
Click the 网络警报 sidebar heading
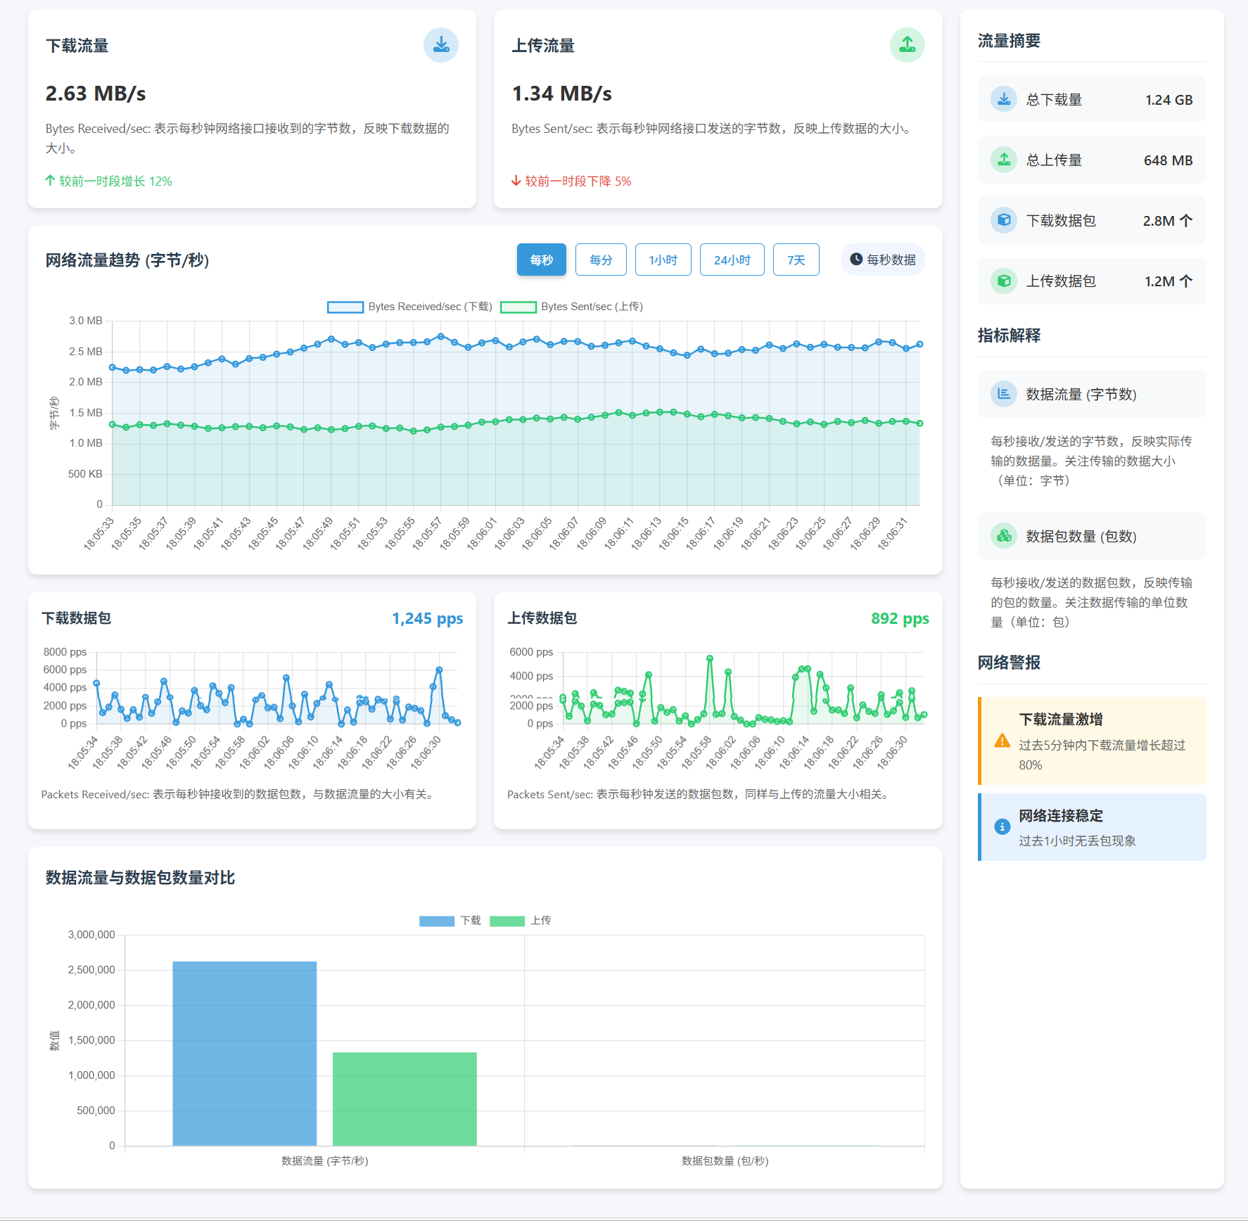[1009, 663]
